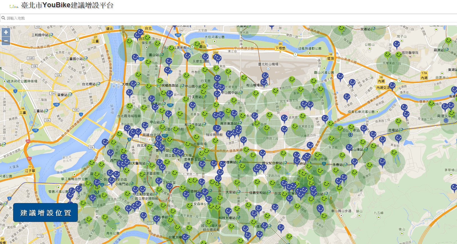Click the 台北橋站 metro station icon
Viewport: 457px width, 244px height.
pos(98,84)
